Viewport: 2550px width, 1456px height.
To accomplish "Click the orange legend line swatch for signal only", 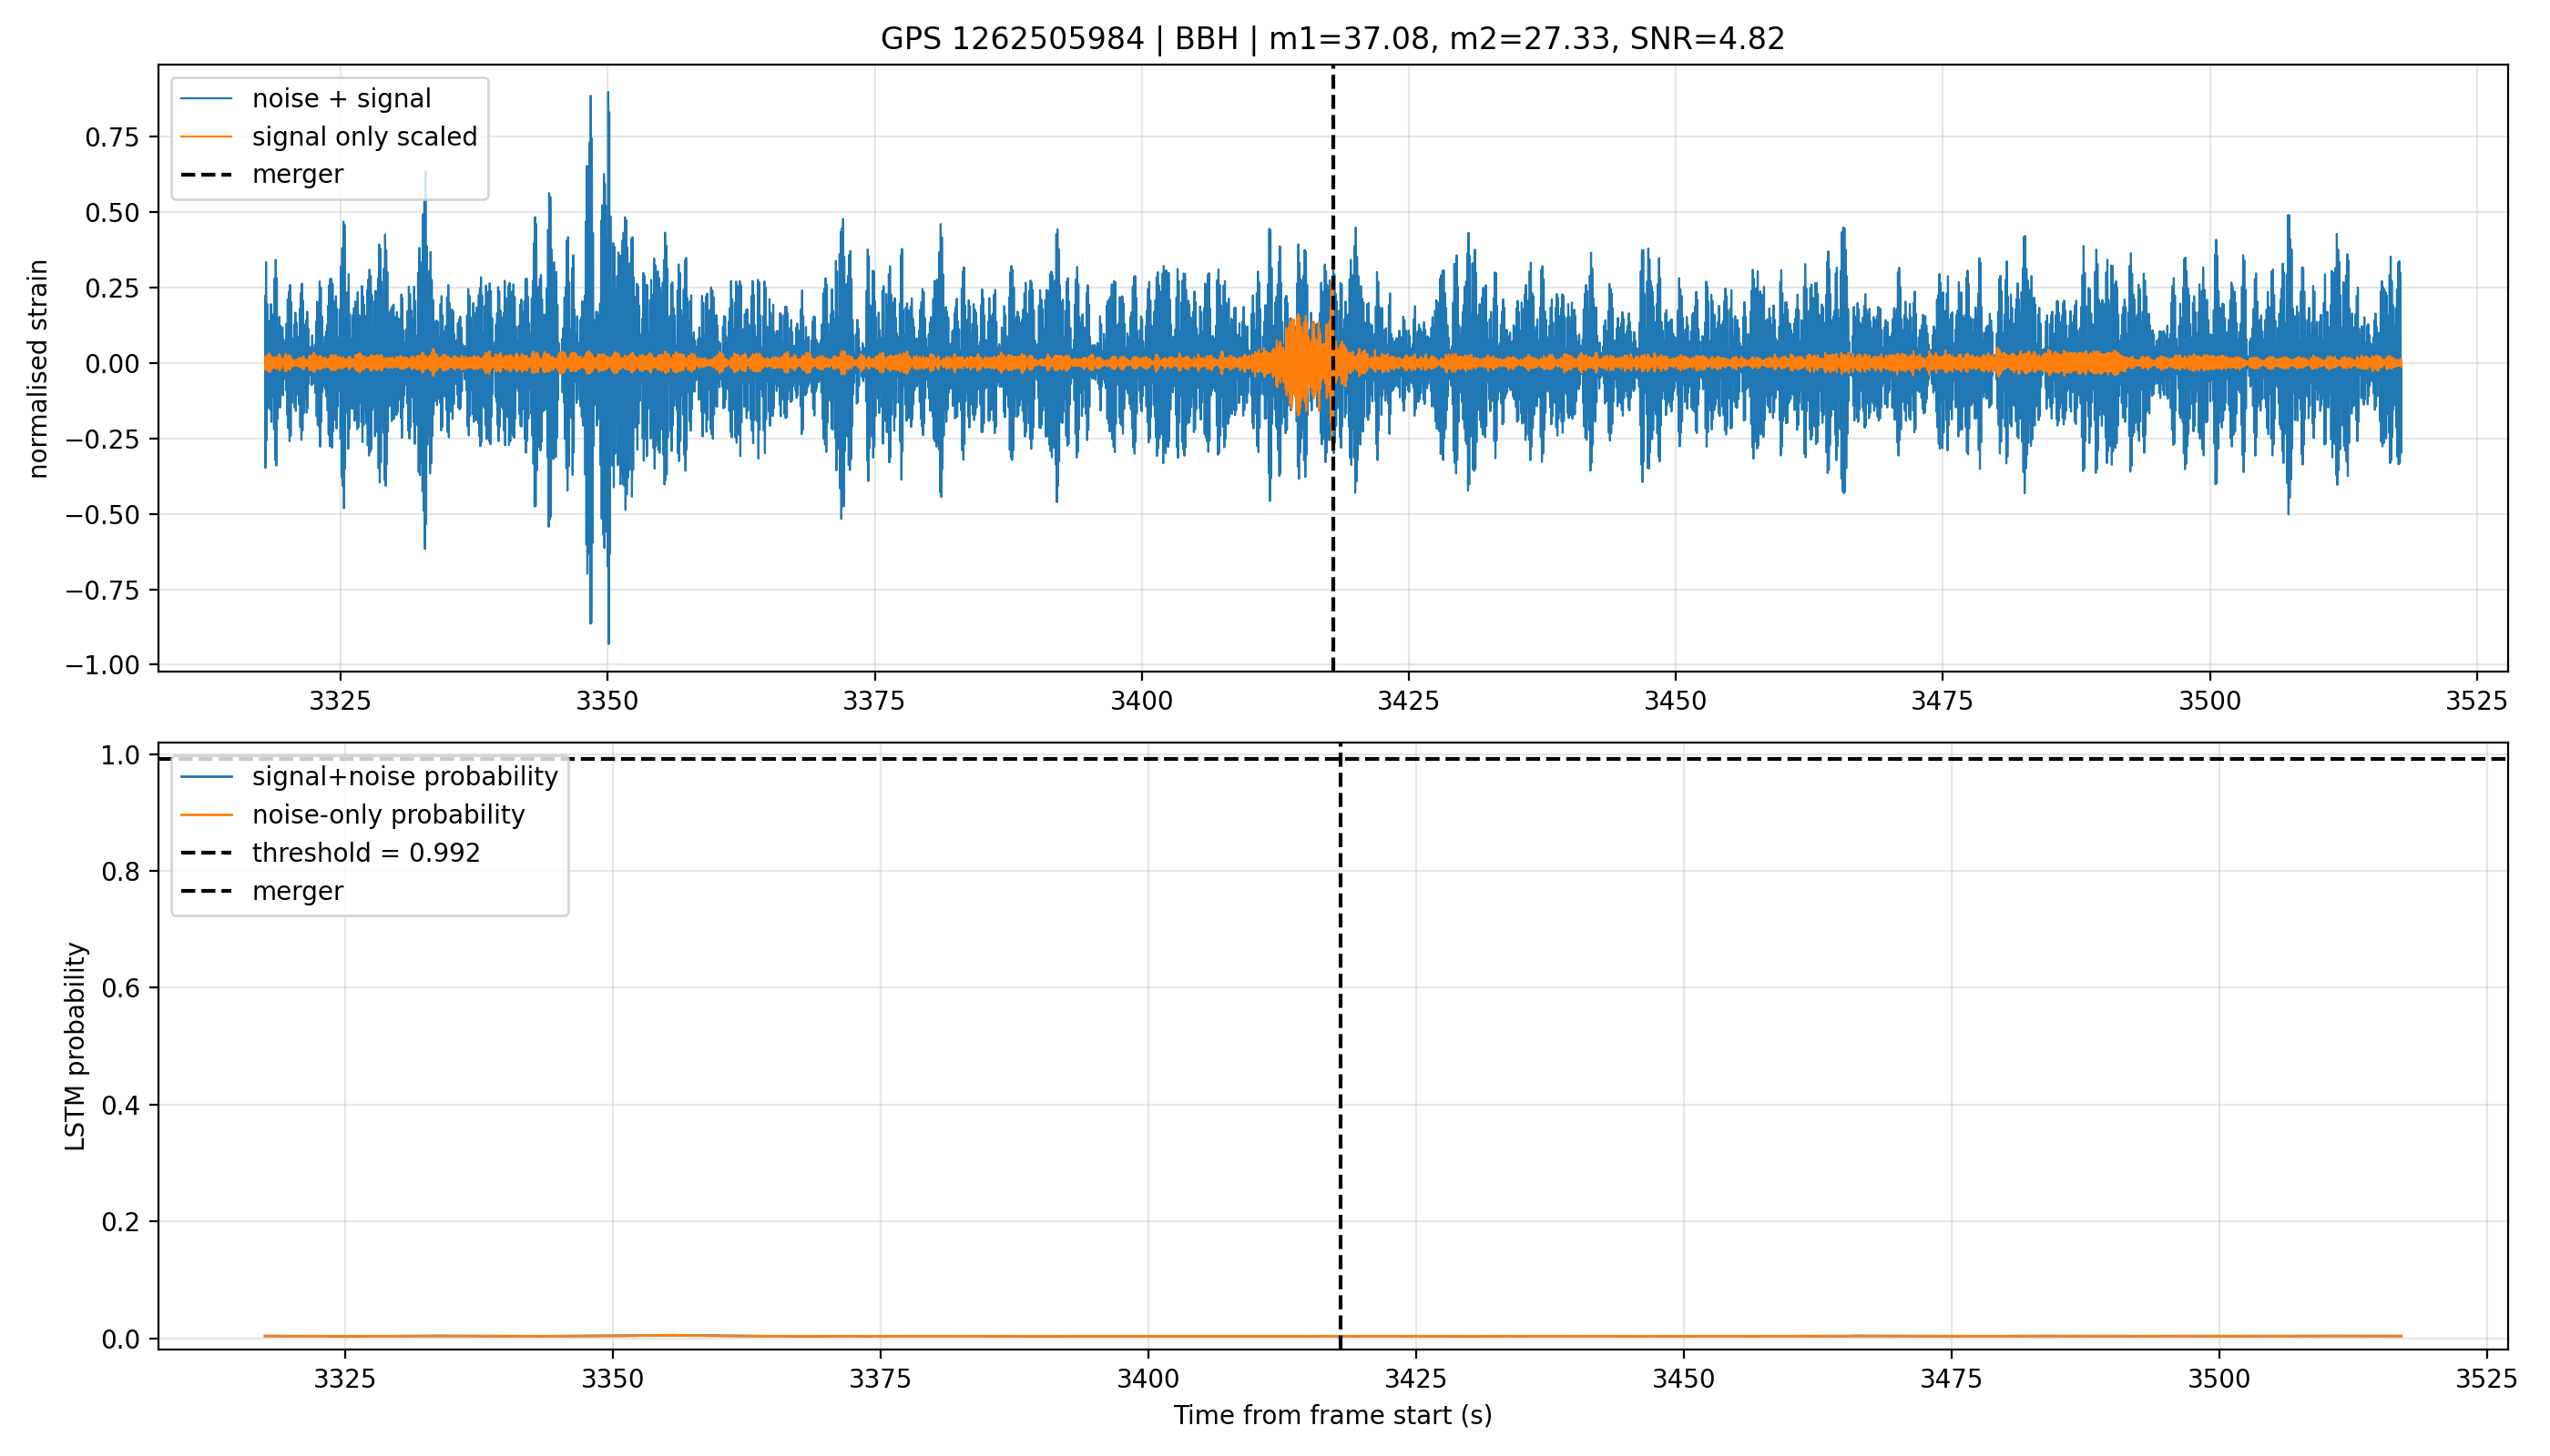I will 206,137.
